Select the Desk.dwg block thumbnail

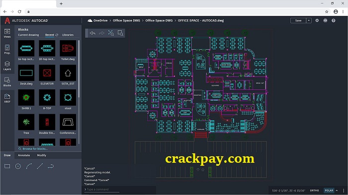[x=26, y=73]
